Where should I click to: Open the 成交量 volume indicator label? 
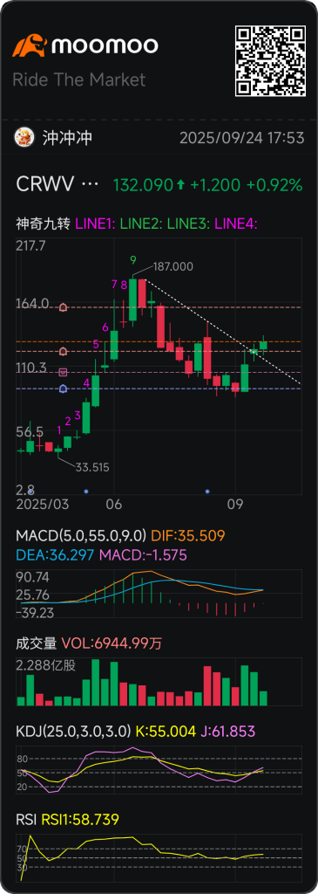37,643
